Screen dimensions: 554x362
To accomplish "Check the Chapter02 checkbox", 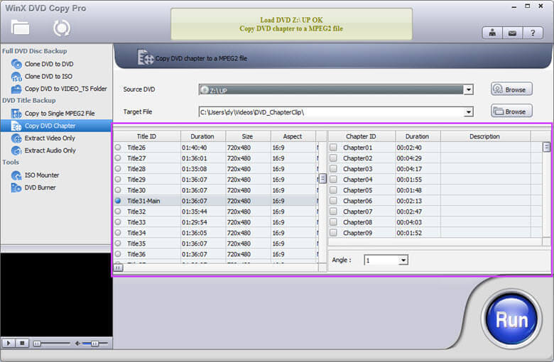I will point(333,158).
